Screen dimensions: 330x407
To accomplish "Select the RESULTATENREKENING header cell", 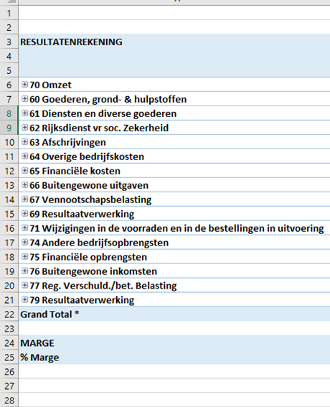I will (174, 42).
